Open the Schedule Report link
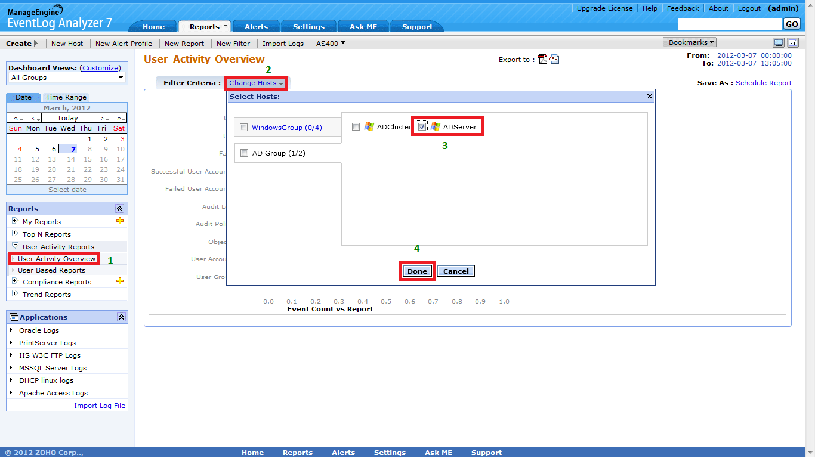This screenshot has width=815, height=458. click(x=763, y=83)
